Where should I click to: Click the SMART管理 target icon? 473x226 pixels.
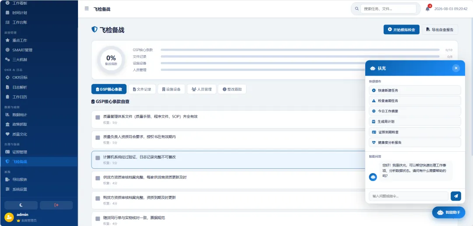7,50
